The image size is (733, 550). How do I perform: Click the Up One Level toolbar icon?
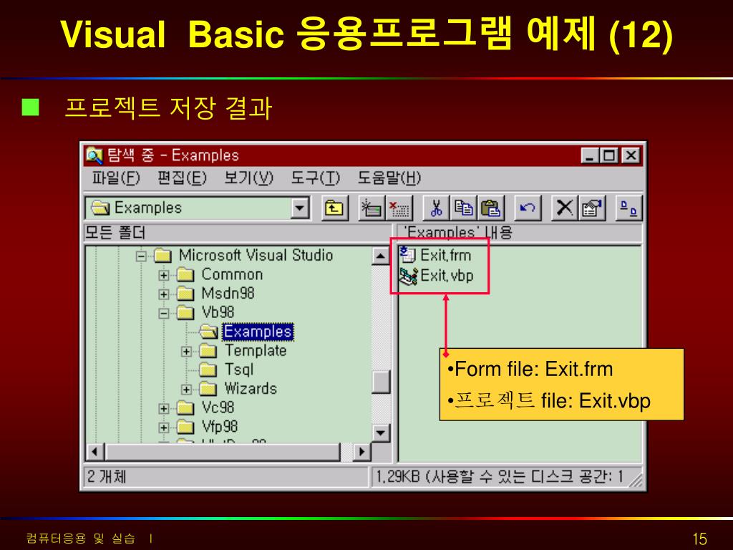coord(335,208)
